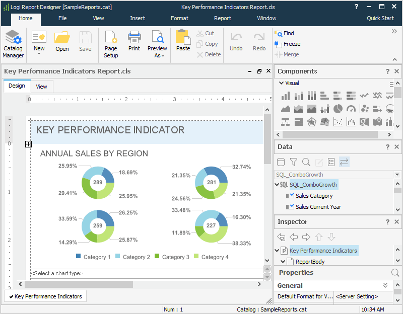Open the Catalog Manager
Screen dimensions: 403x314
pos(13,43)
